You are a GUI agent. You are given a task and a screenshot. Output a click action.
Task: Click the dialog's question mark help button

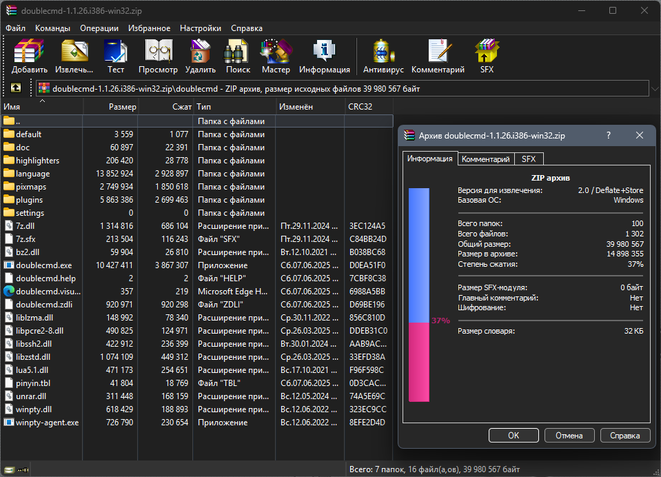[x=609, y=135]
